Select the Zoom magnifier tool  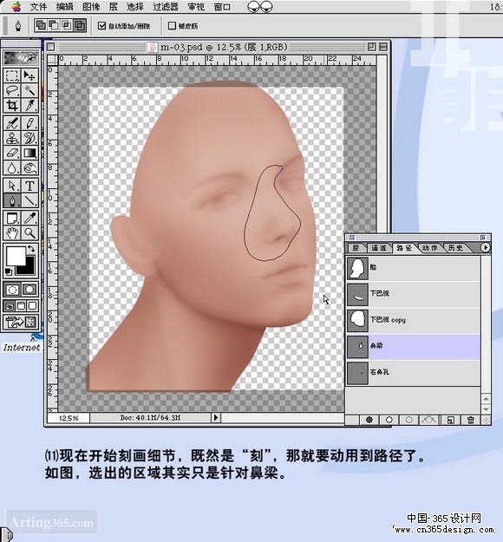[x=29, y=233]
